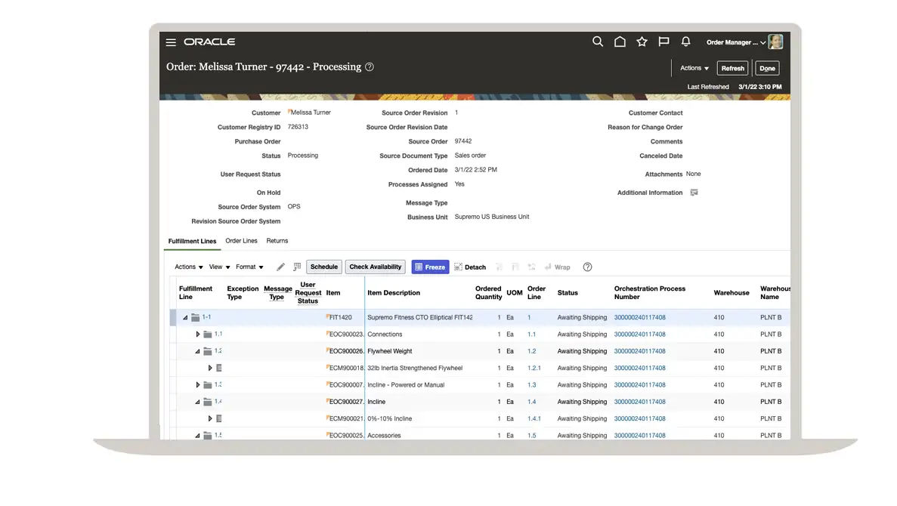Click the search magnifier icon
Screen dimensions: 897x506
pyautogui.click(x=598, y=42)
